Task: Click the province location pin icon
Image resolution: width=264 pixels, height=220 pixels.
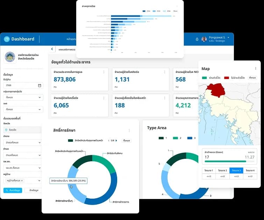Action: pos(6,130)
